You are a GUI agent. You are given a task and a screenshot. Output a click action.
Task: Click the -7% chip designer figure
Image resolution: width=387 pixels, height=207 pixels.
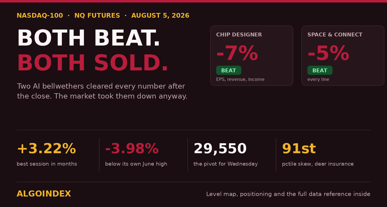[x=237, y=54]
